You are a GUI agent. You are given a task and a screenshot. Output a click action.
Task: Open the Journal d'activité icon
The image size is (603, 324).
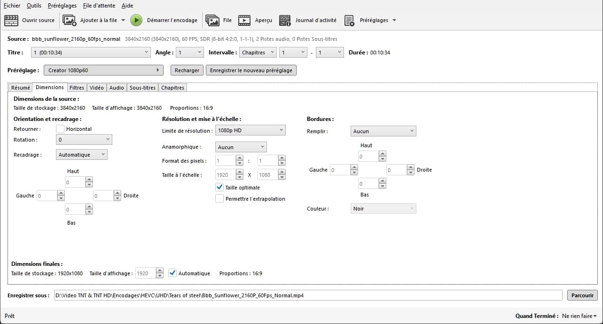[285, 21]
